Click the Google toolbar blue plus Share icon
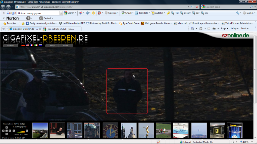 pyautogui.click(x=87, y=13)
